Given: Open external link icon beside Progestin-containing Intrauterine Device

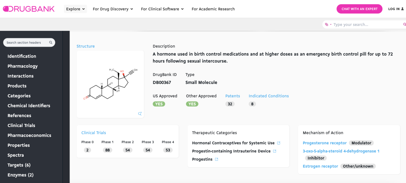Looking at the screenshot, I should click(x=274, y=151).
